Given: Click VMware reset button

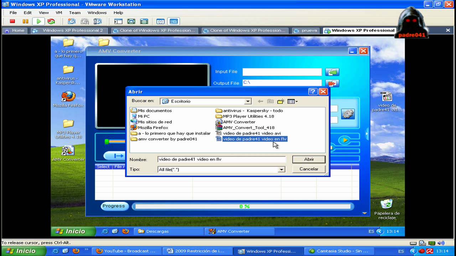Looking at the screenshot, I should tap(51, 21).
